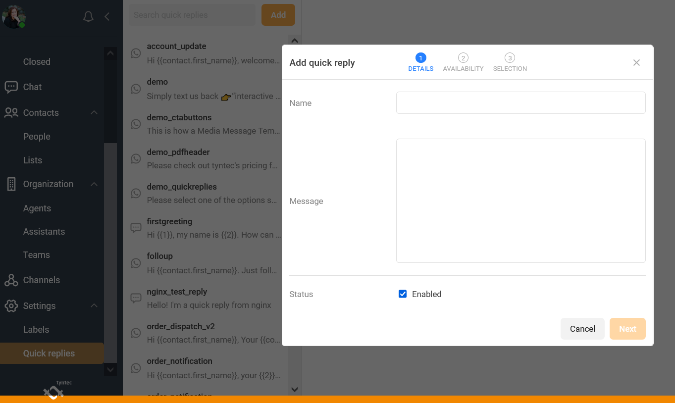The image size is (675, 403).
Task: Focus the Message text area
Action: [521, 201]
